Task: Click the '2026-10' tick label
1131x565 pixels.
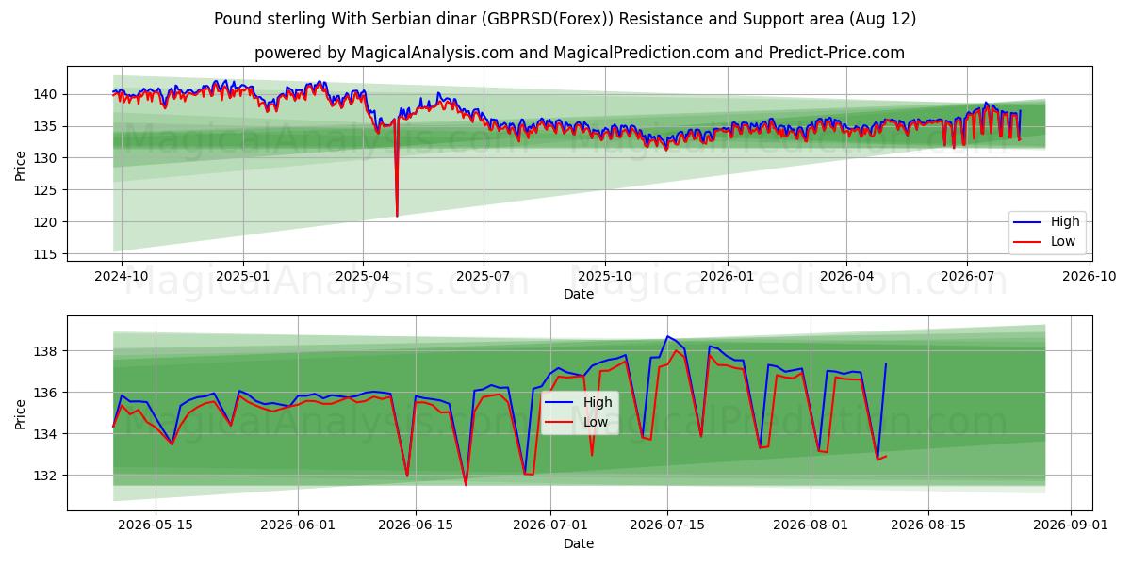Action: pos(1088,276)
